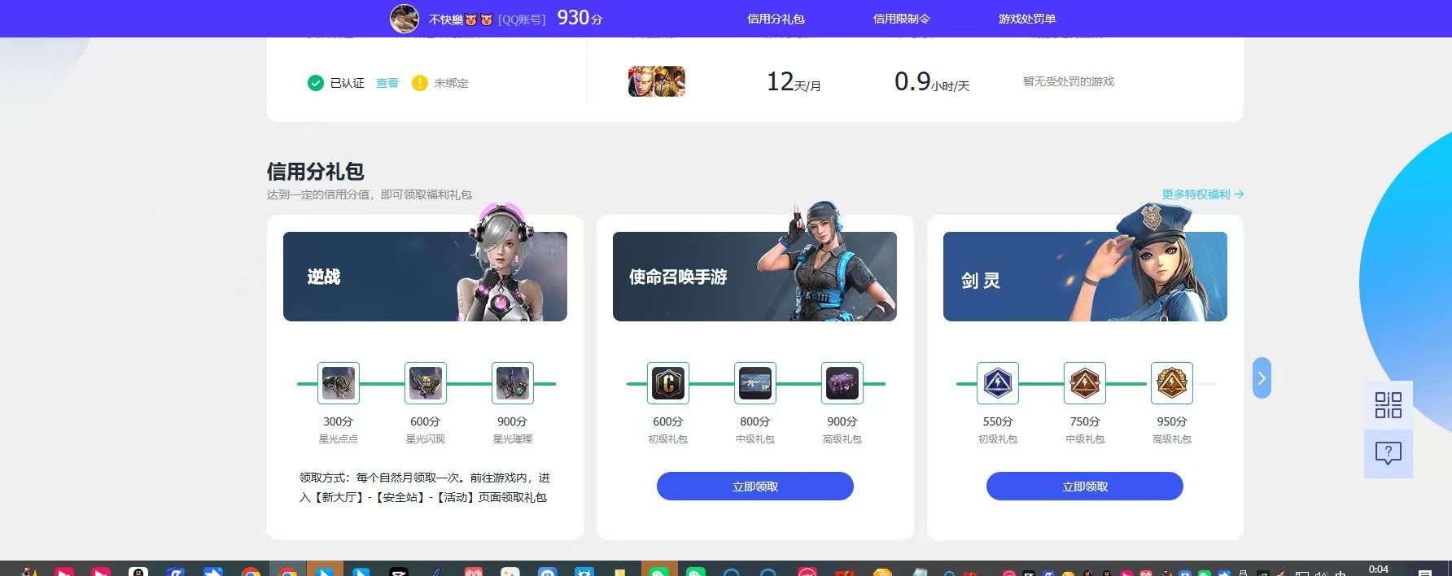Click the 750分 label in 剑灵 card

click(1085, 421)
